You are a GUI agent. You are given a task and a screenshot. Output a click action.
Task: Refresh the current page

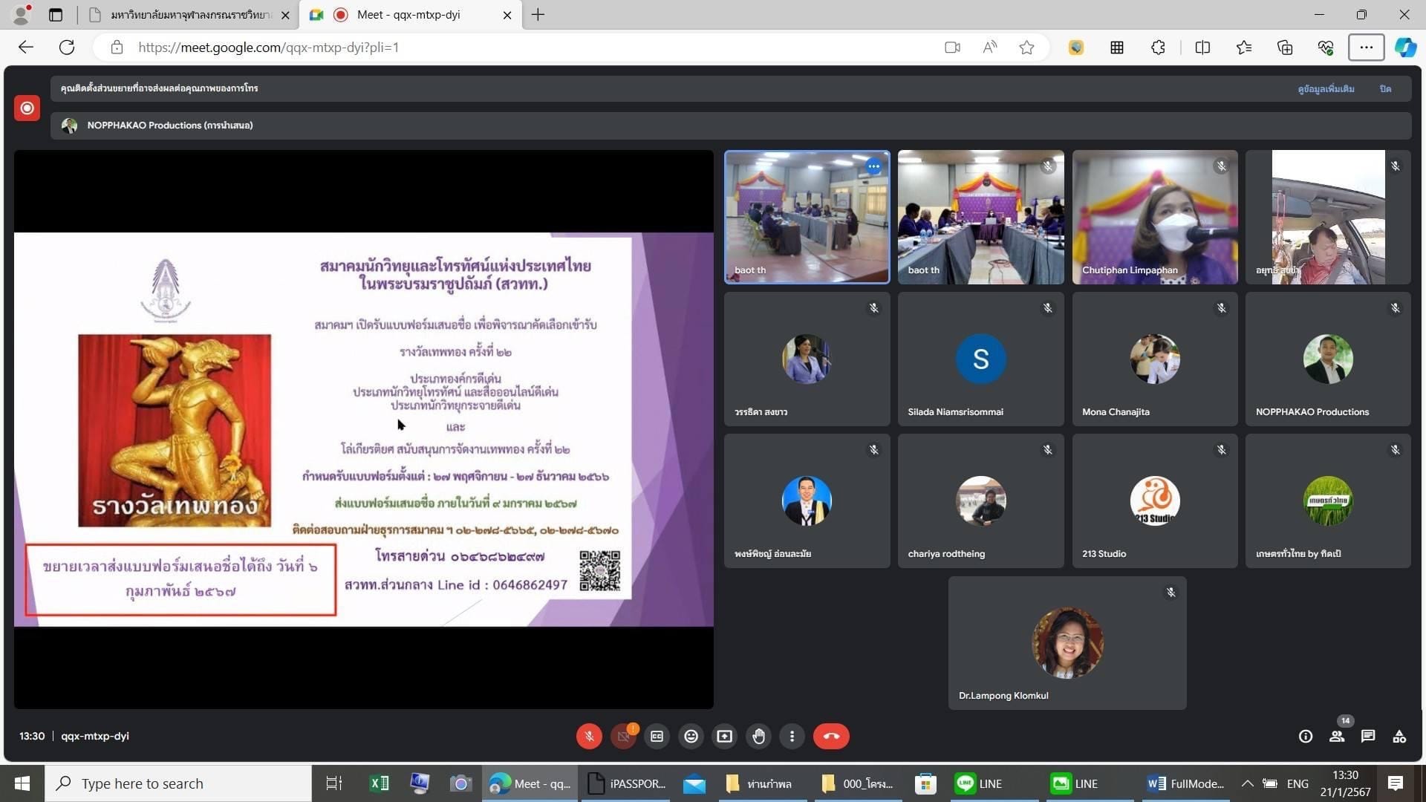[x=67, y=48]
